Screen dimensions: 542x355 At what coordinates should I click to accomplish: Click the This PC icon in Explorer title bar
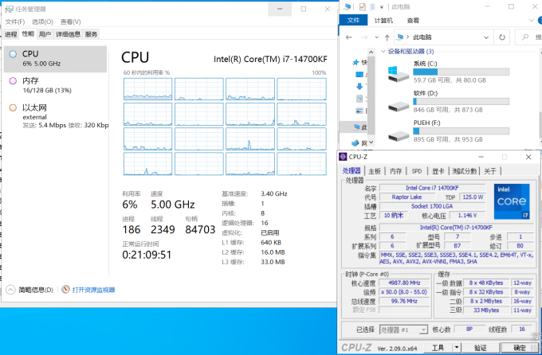pos(348,6)
